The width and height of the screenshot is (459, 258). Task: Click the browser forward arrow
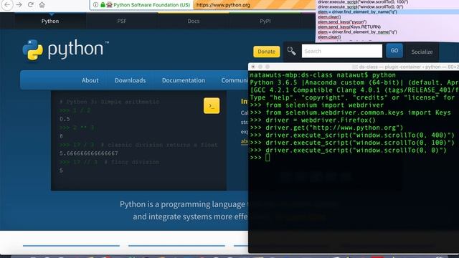point(19,5)
